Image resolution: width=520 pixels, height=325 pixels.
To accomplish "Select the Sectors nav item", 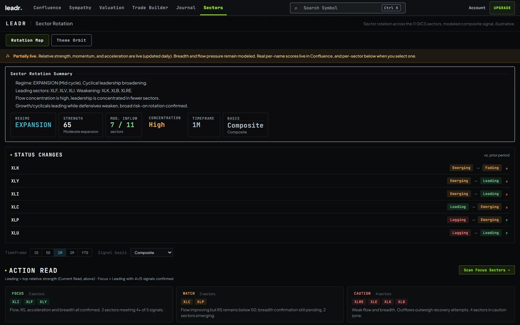I will tap(213, 8).
